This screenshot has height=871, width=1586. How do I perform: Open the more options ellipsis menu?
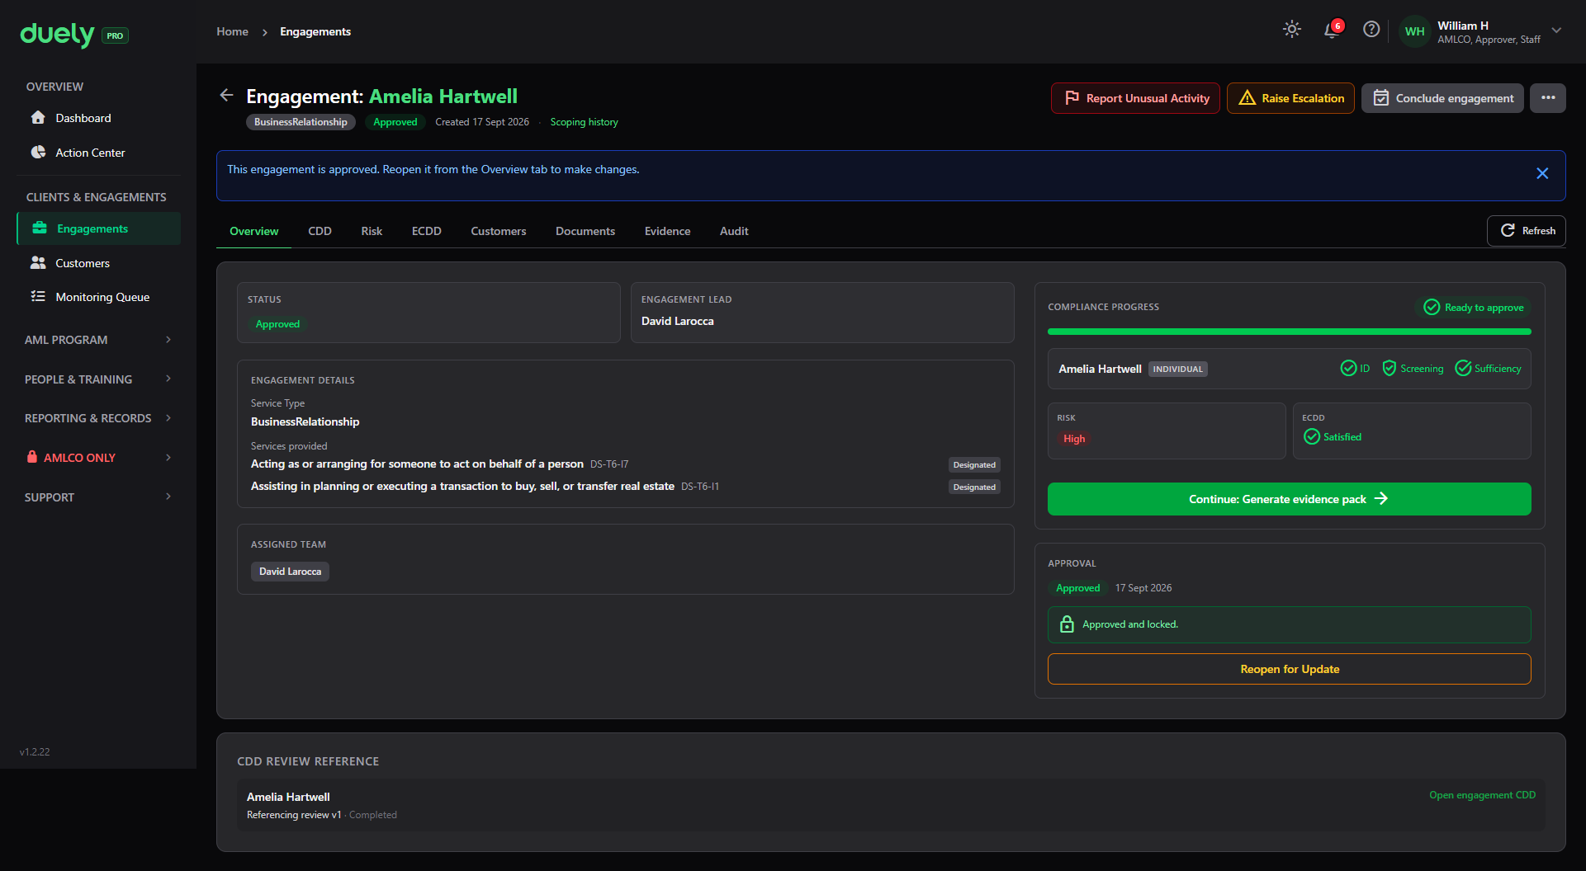1548,98
